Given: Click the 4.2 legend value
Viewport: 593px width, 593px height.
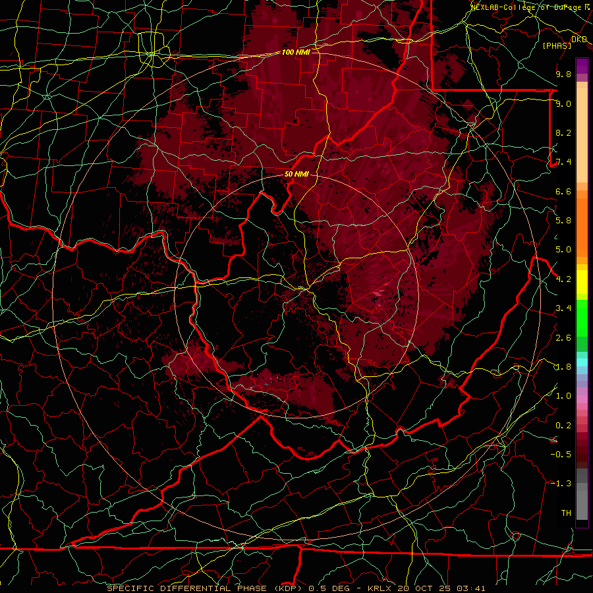Looking at the screenshot, I should (563, 279).
